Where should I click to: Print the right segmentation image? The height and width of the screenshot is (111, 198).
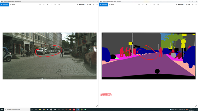[x=192, y=5]
